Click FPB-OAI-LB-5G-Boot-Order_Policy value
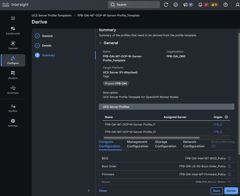The width and height of the screenshot is (240, 196). 203,166
